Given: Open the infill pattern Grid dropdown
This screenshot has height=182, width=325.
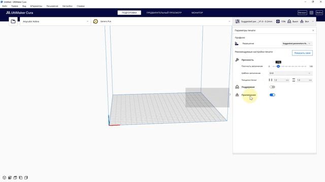Looking at the screenshot, I should click(290, 73).
